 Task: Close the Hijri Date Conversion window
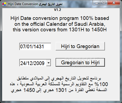click(114, 3)
